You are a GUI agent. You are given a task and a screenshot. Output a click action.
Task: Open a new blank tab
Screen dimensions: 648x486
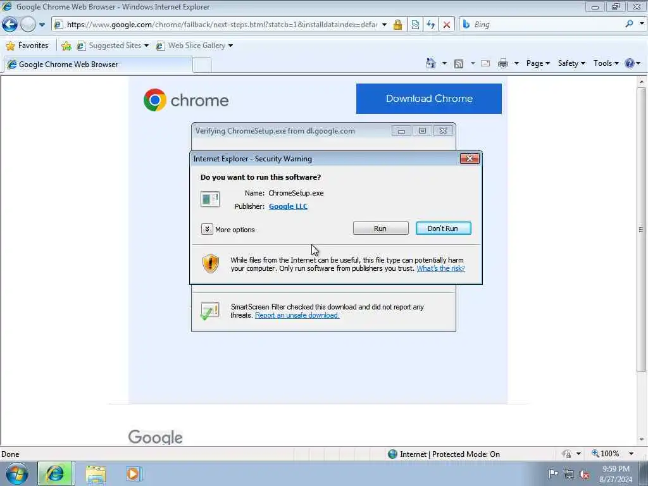(x=202, y=65)
